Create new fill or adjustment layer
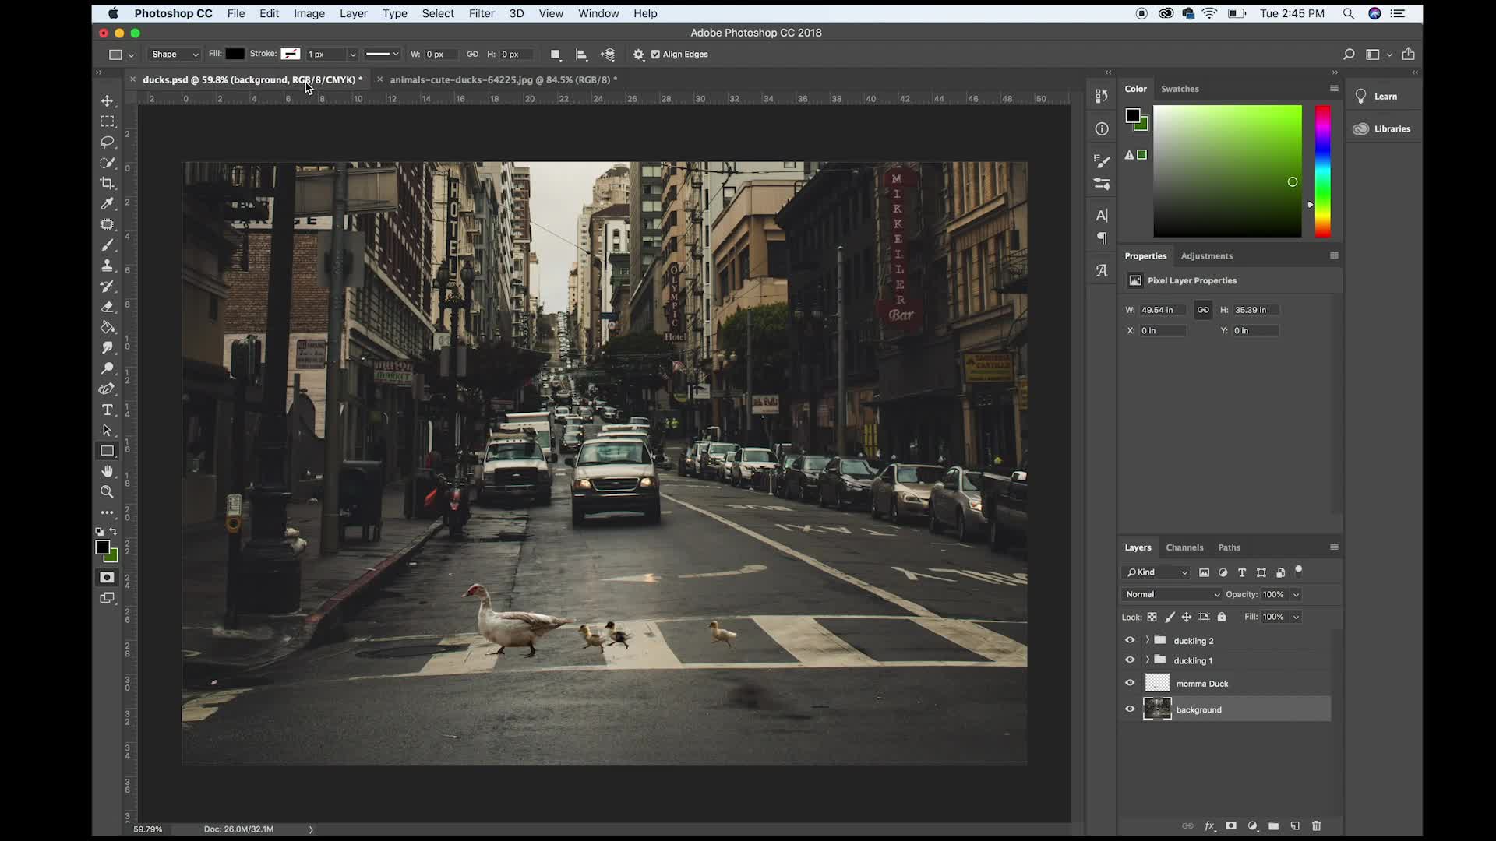This screenshot has height=841, width=1496. (1252, 826)
